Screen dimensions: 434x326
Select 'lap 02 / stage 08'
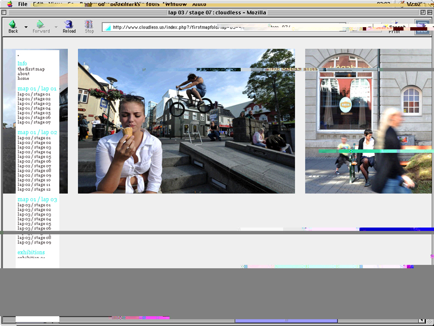pyautogui.click(x=34, y=171)
